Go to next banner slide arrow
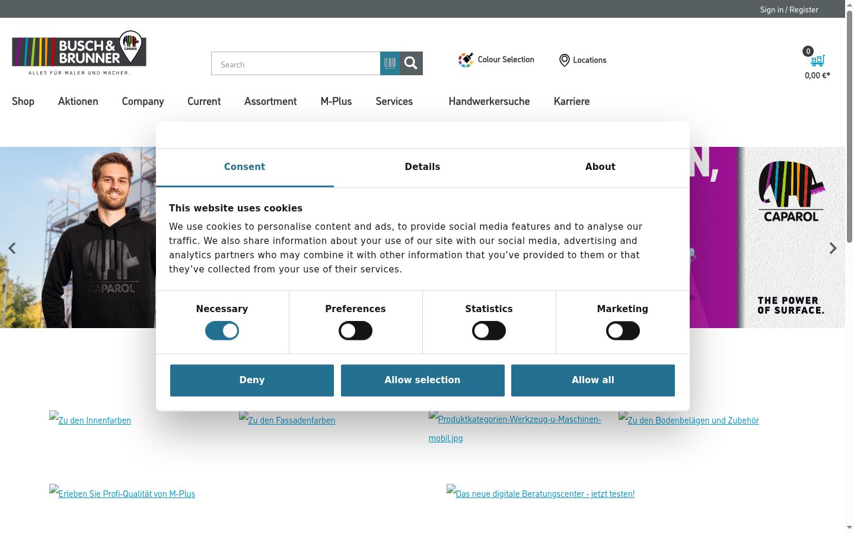This screenshot has height=533, width=854. click(833, 248)
